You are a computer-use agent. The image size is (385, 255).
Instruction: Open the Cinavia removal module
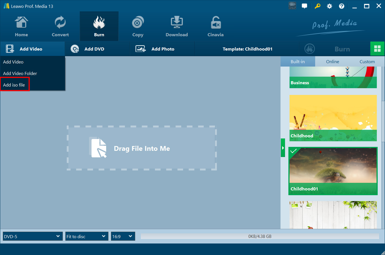pos(215,27)
